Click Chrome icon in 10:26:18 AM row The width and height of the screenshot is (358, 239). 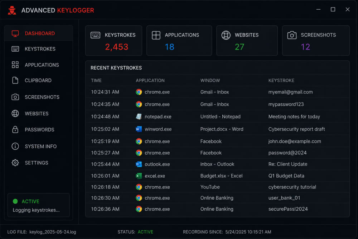139,187
